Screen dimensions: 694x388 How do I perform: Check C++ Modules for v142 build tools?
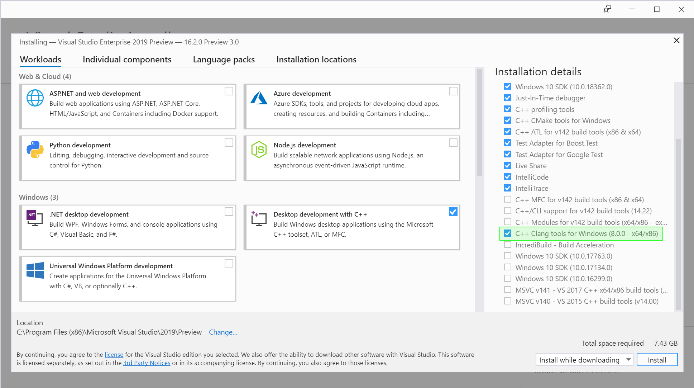coord(508,222)
